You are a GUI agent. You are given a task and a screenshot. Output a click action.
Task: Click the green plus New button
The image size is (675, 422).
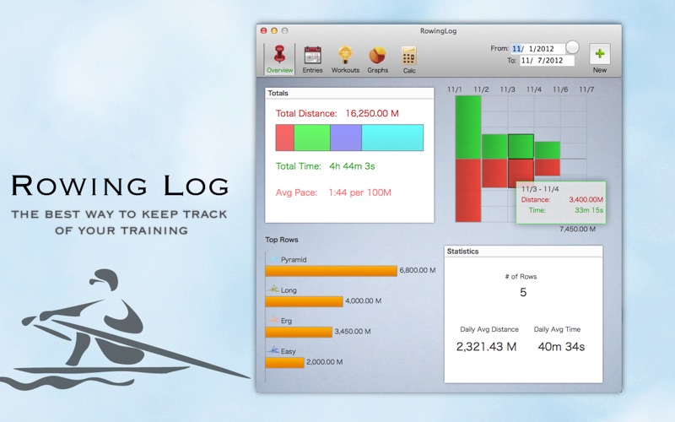pyautogui.click(x=600, y=54)
